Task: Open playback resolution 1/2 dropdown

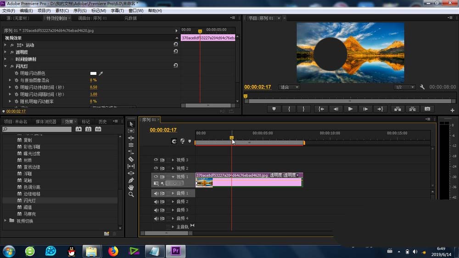Action: click(404, 87)
